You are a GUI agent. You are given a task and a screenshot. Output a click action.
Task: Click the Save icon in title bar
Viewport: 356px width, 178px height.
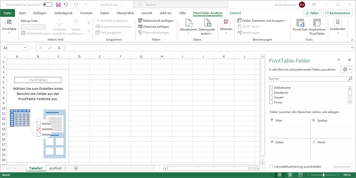click(x=58, y=5)
